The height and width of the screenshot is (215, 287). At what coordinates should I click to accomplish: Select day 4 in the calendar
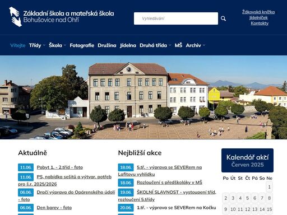point(240,198)
